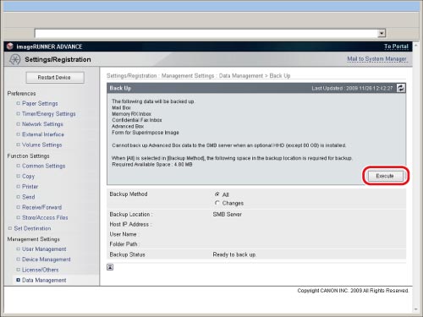Follow the To Portal link

(x=396, y=46)
